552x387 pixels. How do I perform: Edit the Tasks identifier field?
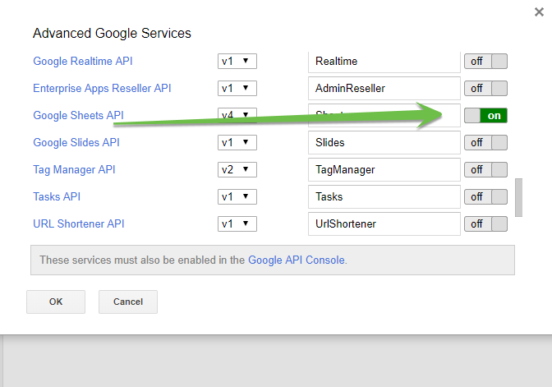(384, 197)
